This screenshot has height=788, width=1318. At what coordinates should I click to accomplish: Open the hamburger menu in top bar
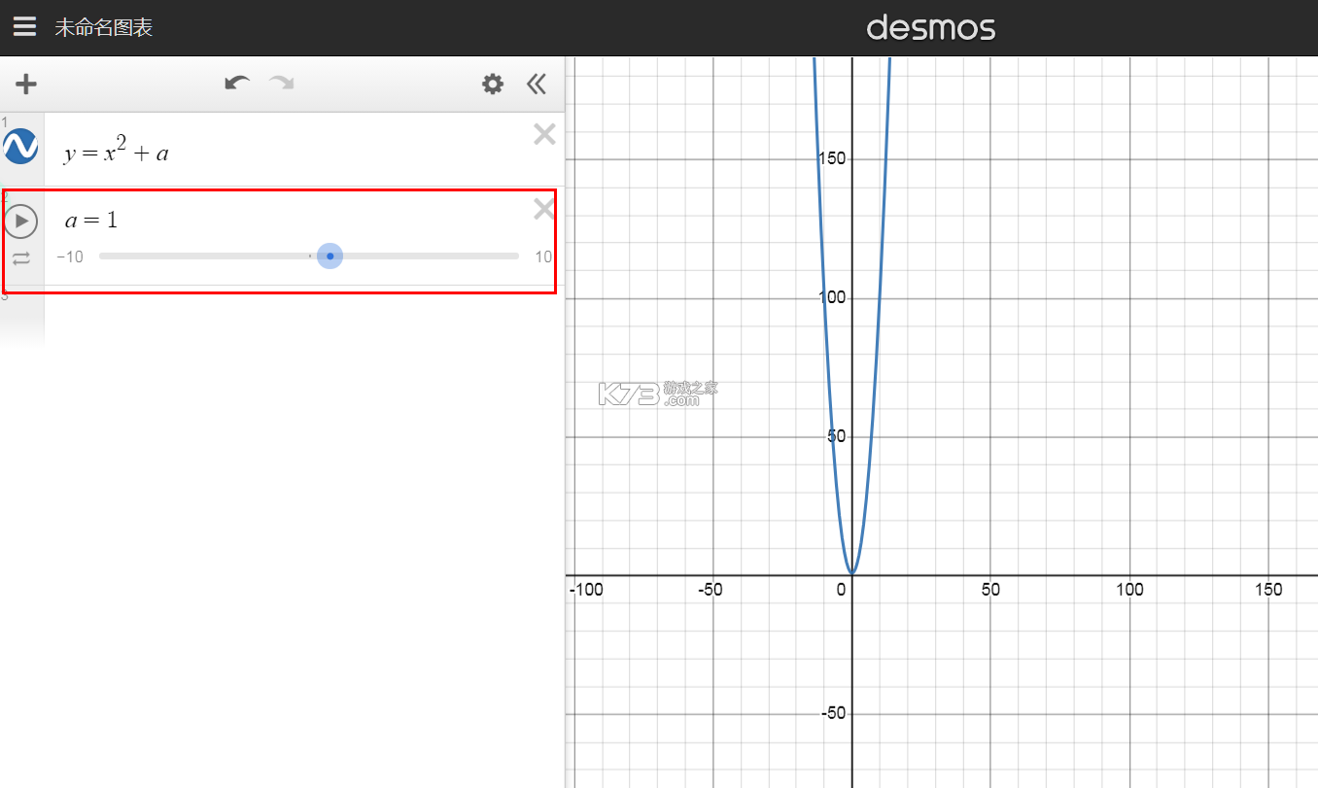point(24,27)
